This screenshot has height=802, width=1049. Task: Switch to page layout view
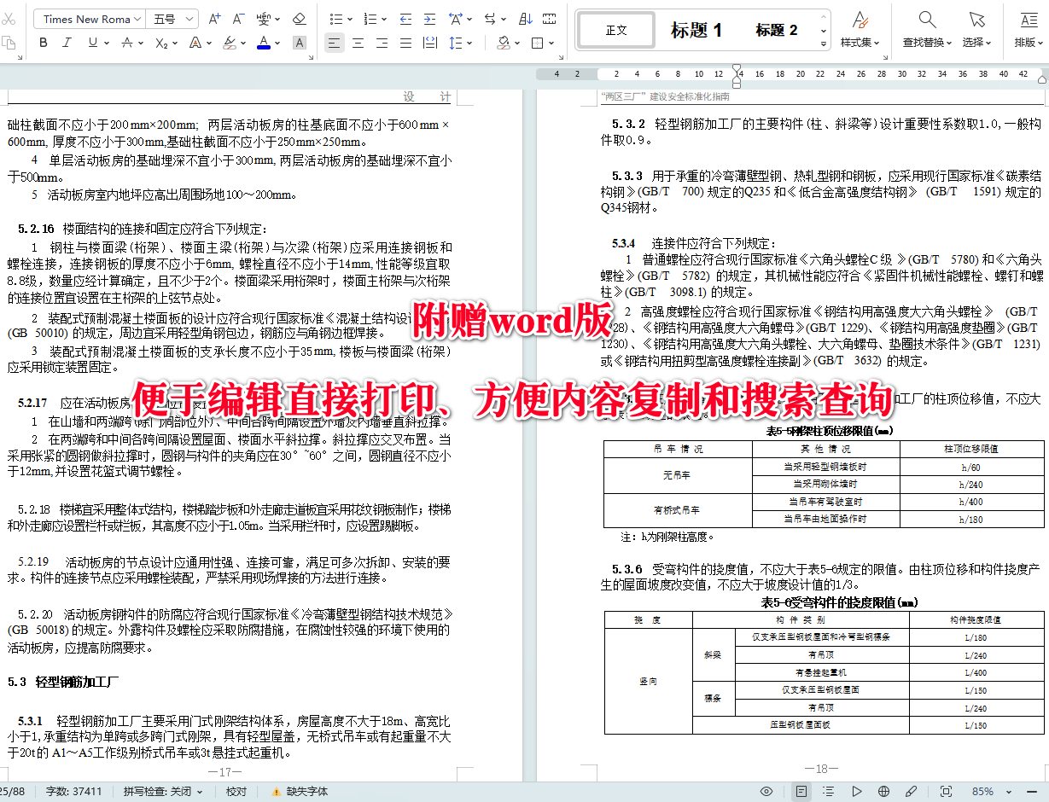(x=801, y=792)
